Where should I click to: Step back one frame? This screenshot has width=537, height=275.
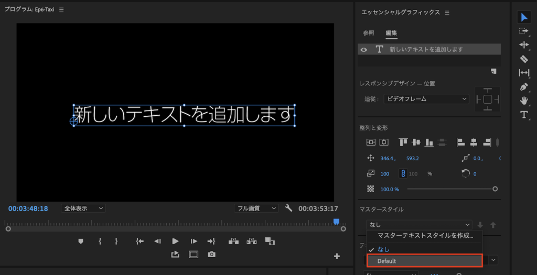(x=157, y=241)
